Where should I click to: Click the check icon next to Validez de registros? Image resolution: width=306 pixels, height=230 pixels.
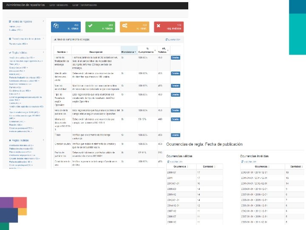[10, 22]
